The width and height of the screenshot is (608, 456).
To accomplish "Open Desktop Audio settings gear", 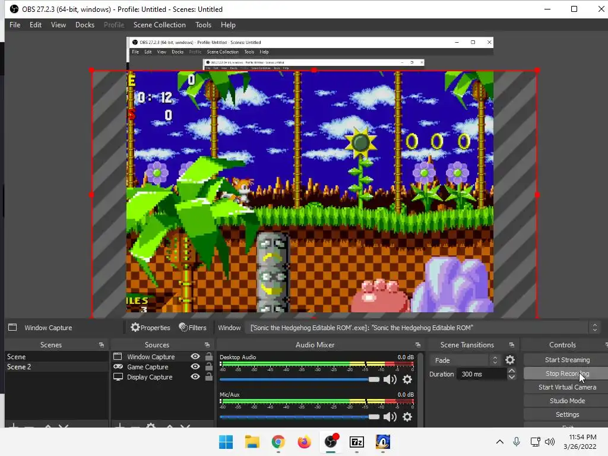I will [x=407, y=379].
